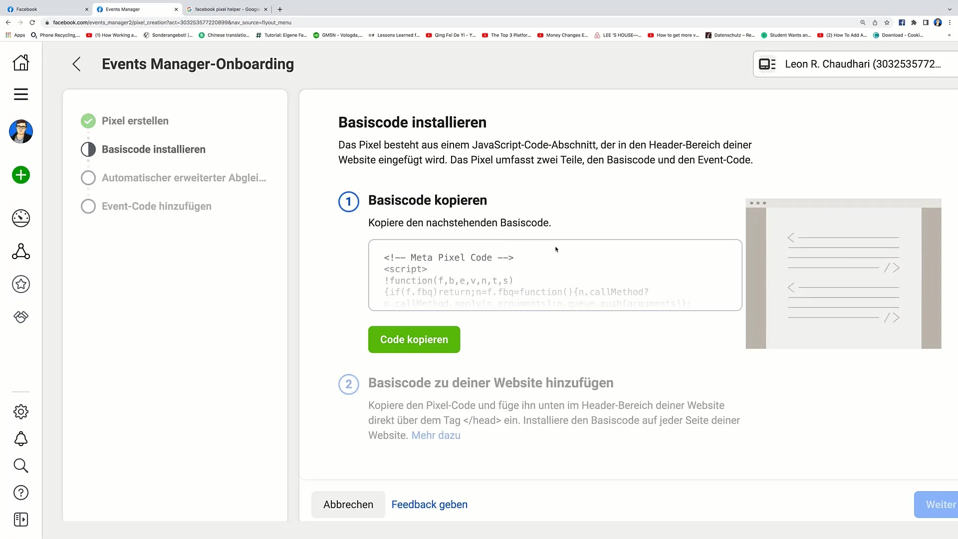
Task: Open the Mehr dazu link
Action: [436, 435]
